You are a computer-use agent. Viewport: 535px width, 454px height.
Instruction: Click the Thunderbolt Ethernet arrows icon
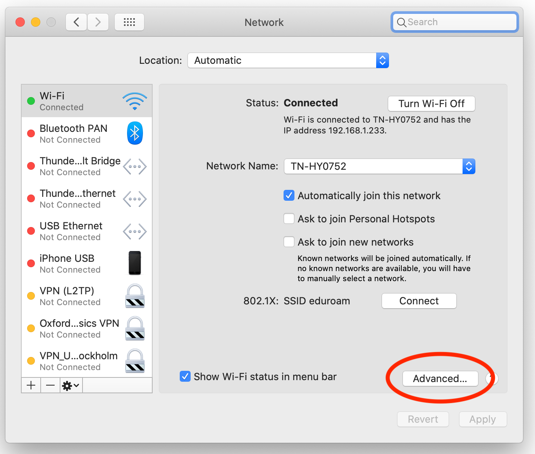click(135, 199)
